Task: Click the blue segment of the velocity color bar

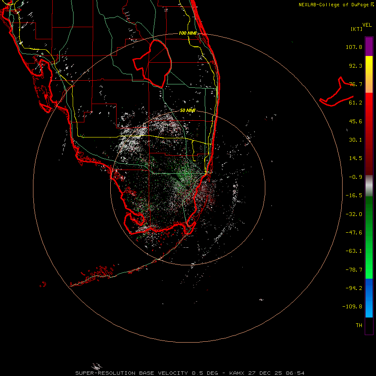Action: pyautogui.click(x=369, y=298)
